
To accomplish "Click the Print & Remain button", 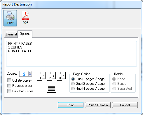I will click(x=98, y=105).
